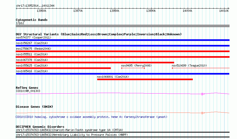
Task: Open the RefSeq Genes track title
Action: (x=27, y=88)
